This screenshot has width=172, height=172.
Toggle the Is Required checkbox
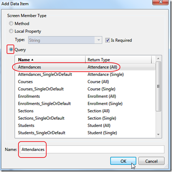tap(107, 40)
